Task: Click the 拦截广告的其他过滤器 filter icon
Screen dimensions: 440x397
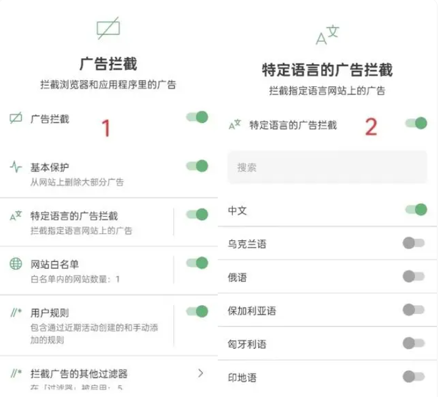Action: [x=16, y=373]
